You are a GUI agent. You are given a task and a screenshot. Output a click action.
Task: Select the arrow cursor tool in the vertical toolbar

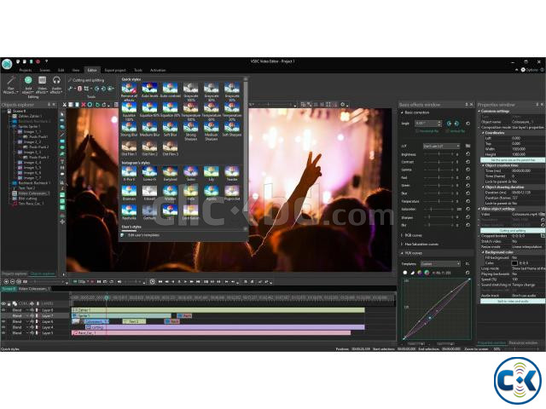(62, 114)
